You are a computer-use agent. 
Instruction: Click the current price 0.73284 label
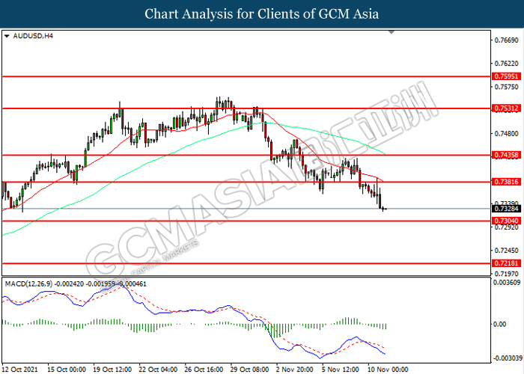click(507, 209)
